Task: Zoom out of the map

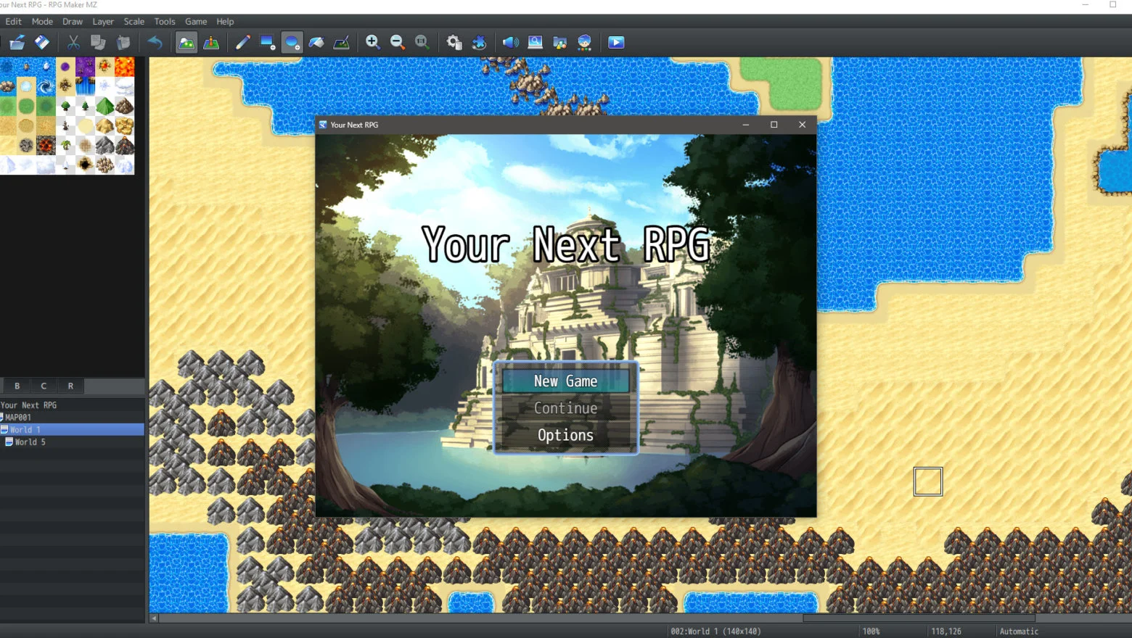Action: (397, 42)
